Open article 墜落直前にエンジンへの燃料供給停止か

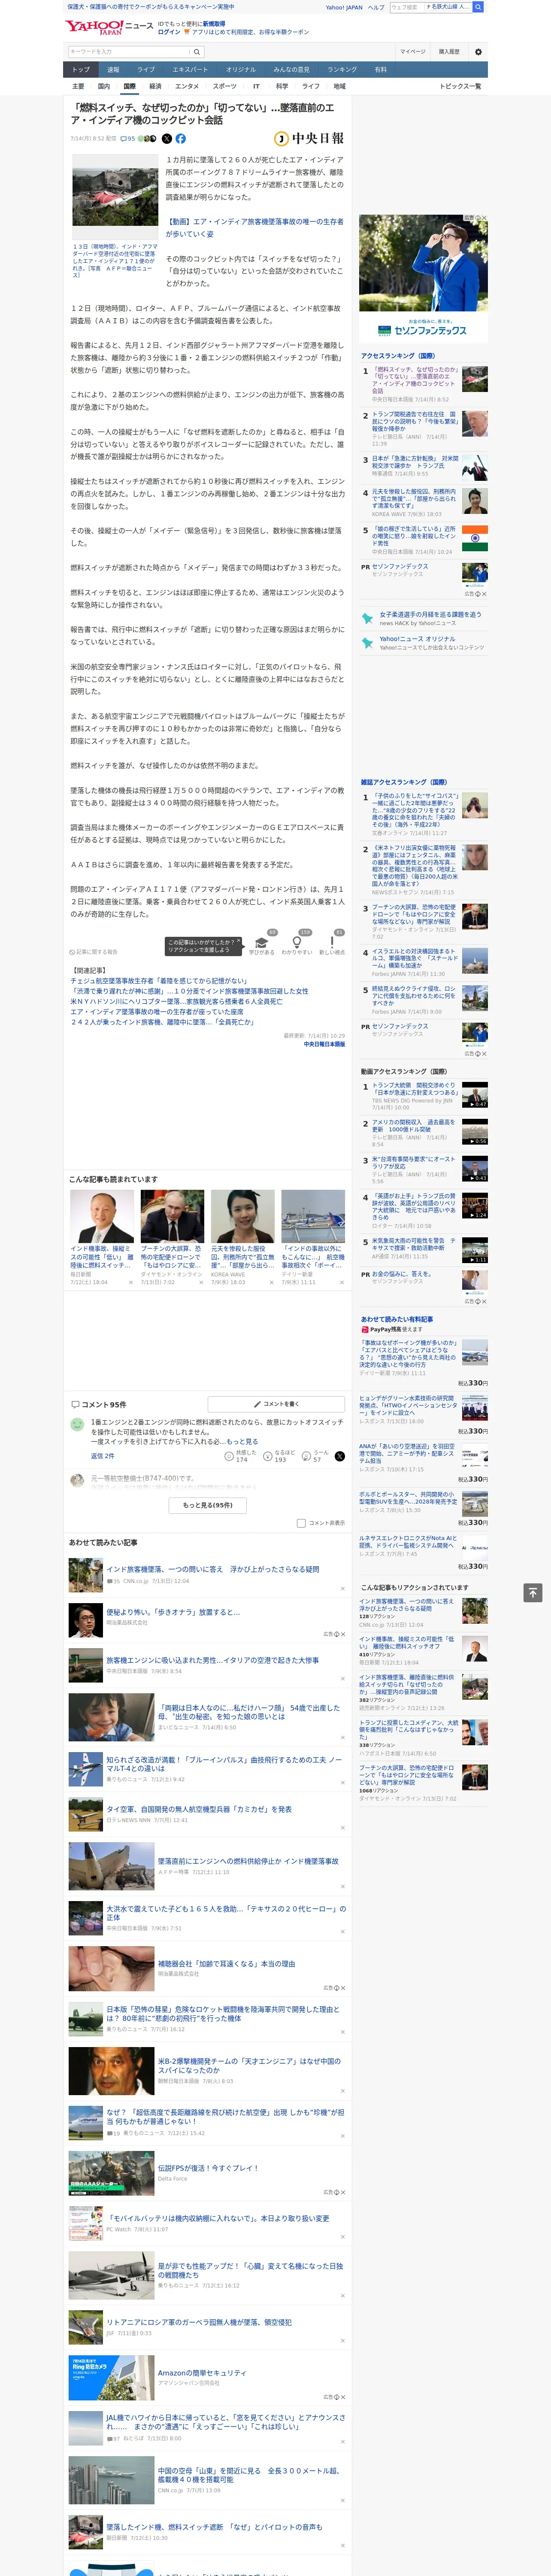247,1861
